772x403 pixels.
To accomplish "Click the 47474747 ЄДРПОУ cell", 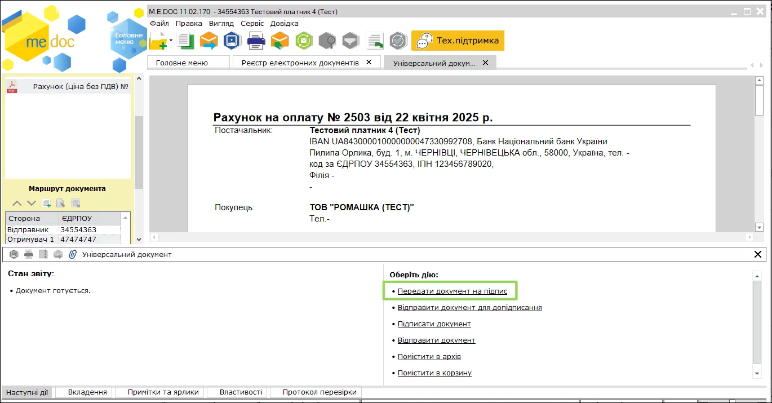I will coord(90,239).
